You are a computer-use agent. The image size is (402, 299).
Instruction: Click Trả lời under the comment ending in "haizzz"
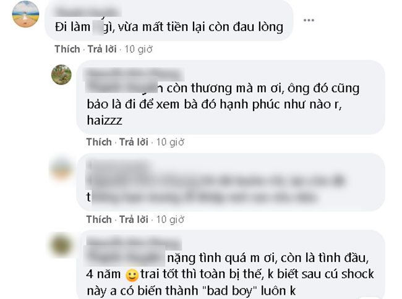tap(134, 142)
